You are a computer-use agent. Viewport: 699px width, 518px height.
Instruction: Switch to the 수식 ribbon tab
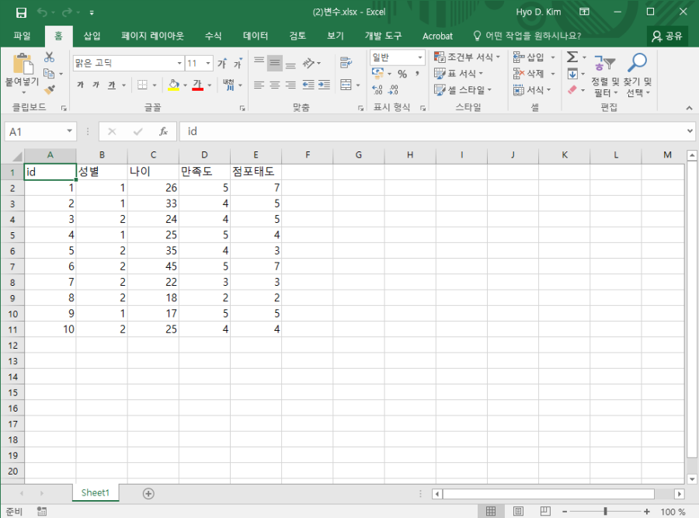coord(213,36)
